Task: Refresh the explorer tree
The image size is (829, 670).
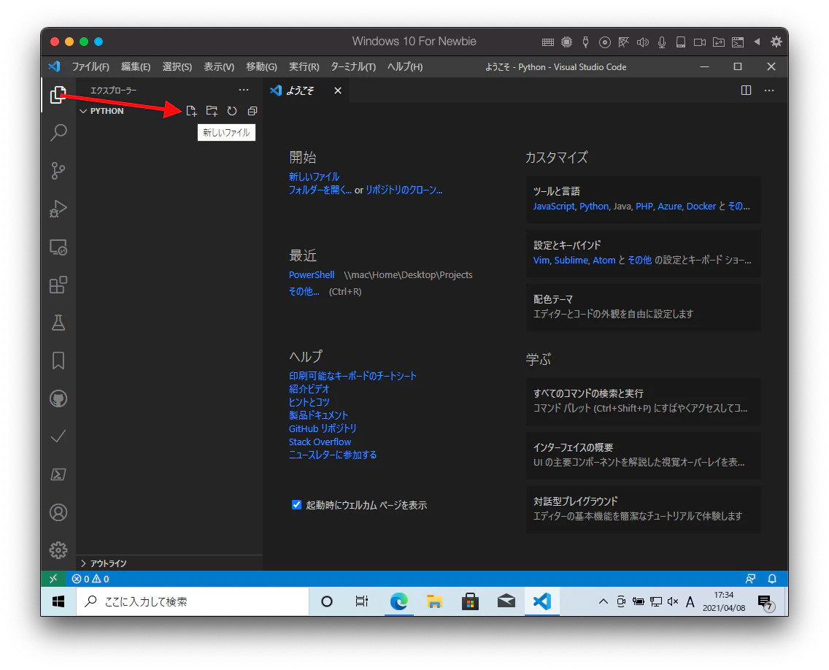Action: coord(232,111)
